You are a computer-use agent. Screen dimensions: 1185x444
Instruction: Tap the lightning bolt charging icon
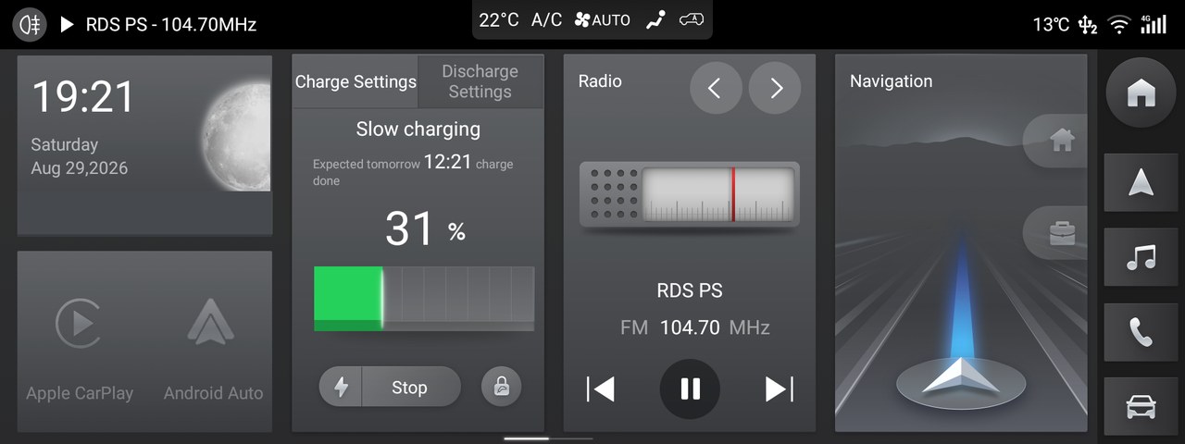point(341,387)
